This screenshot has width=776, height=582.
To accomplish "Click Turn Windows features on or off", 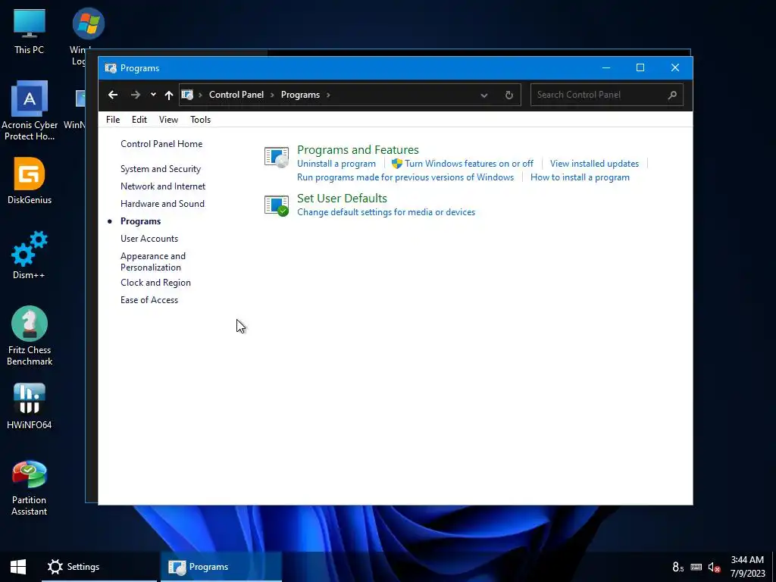I will (x=468, y=164).
